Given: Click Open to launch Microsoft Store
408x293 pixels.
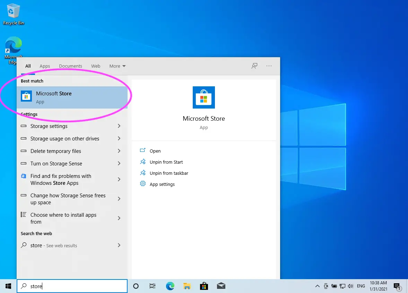Looking at the screenshot, I should (x=155, y=151).
